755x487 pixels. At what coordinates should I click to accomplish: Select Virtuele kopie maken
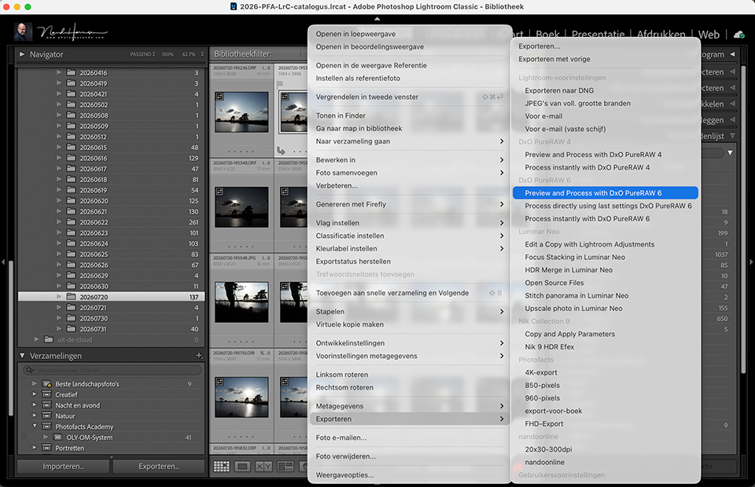(409, 324)
